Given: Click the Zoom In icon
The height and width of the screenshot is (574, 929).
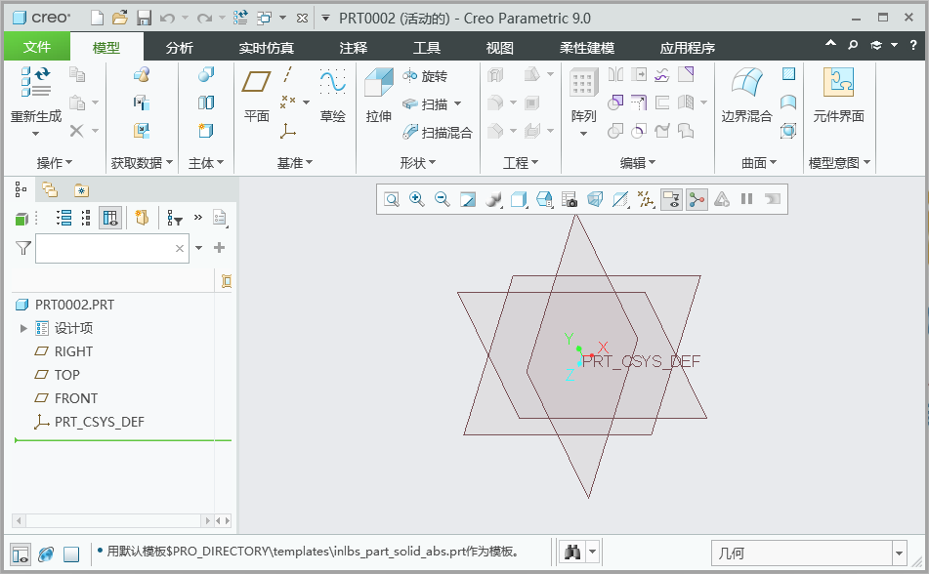Looking at the screenshot, I should point(417,199).
